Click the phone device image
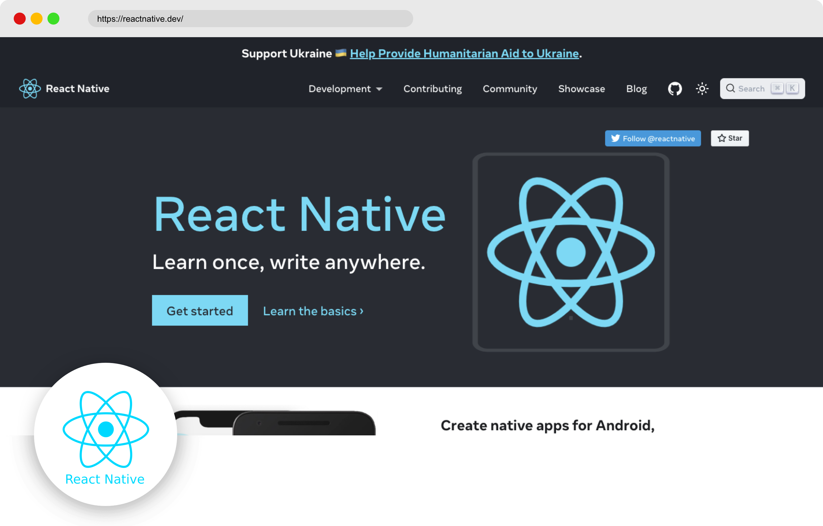 pyautogui.click(x=274, y=423)
